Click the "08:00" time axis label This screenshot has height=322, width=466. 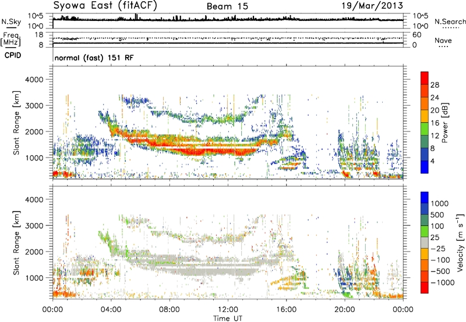click(170, 310)
